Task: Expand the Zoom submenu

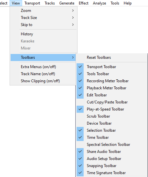Action: (x=43, y=11)
